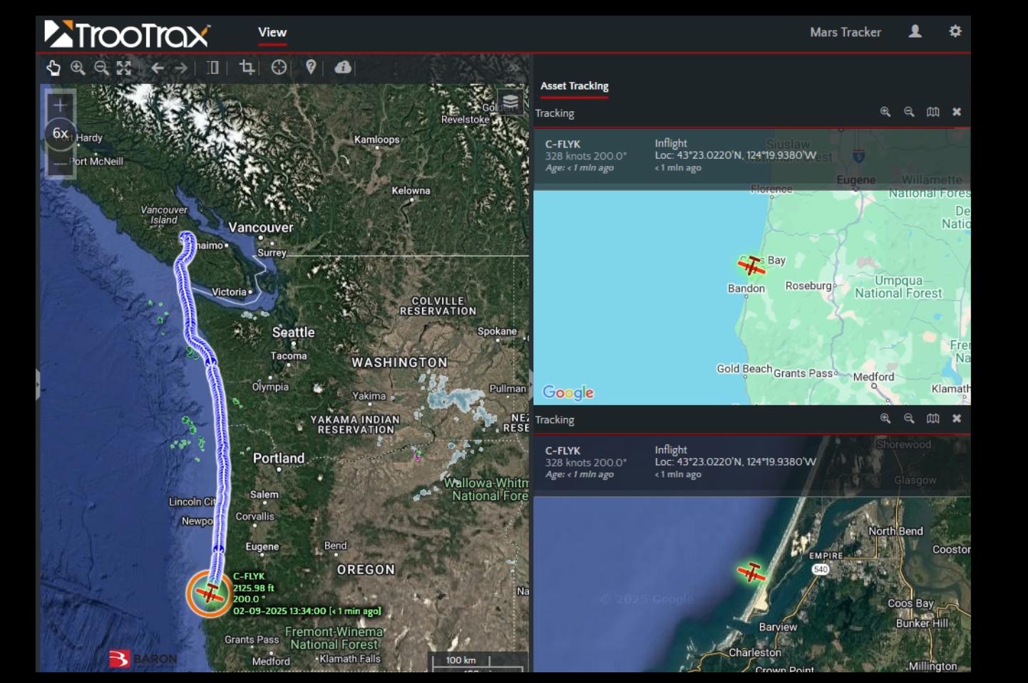1028x683 pixels.
Task: Open the user profile icon
Action: [x=915, y=31]
